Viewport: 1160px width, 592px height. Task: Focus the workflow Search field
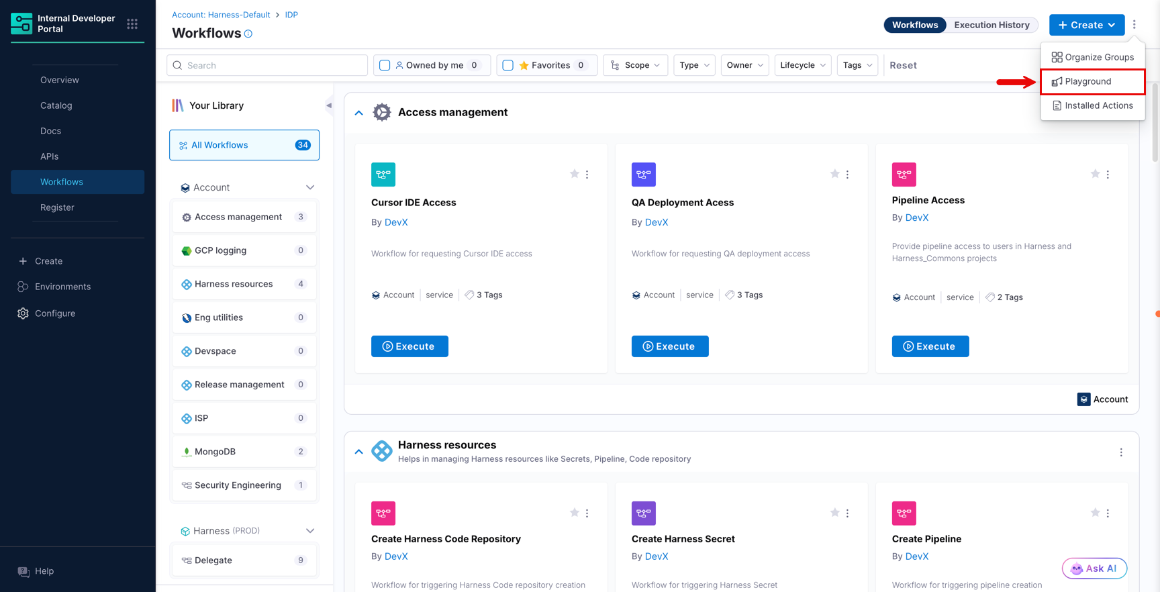click(267, 65)
